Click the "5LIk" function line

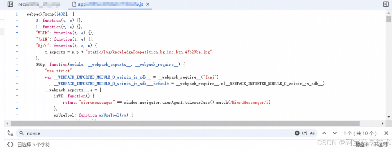65,33
